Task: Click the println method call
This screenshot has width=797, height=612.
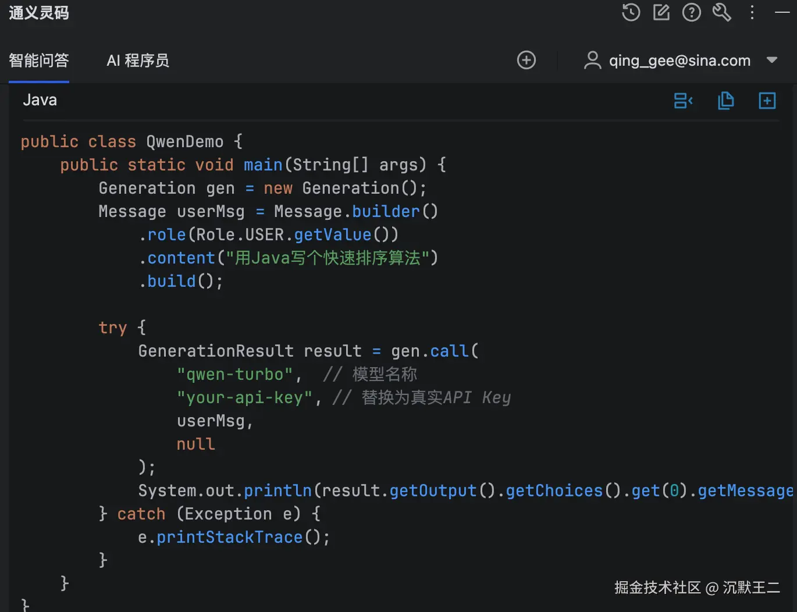Action: 277,490
